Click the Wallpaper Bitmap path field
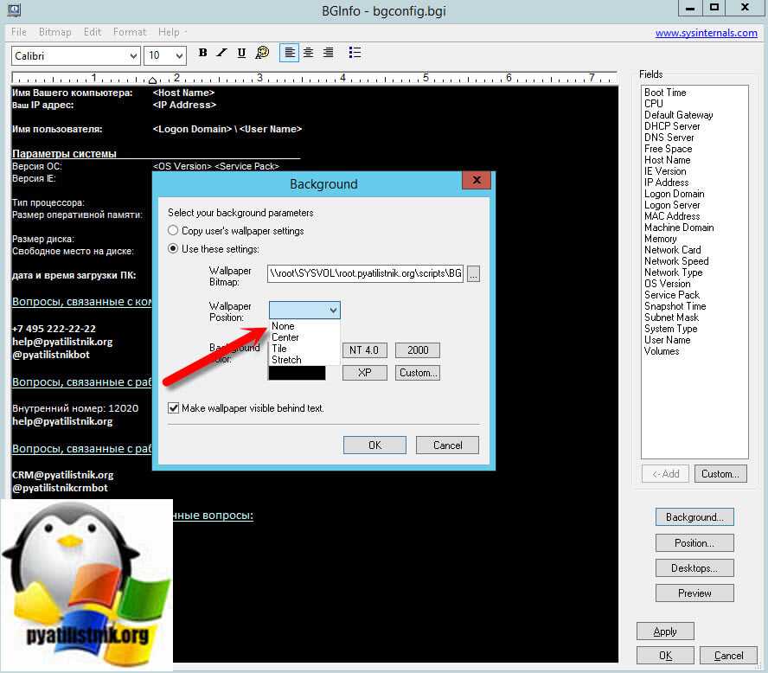Screen dimensions: 768x673 (x=365, y=274)
